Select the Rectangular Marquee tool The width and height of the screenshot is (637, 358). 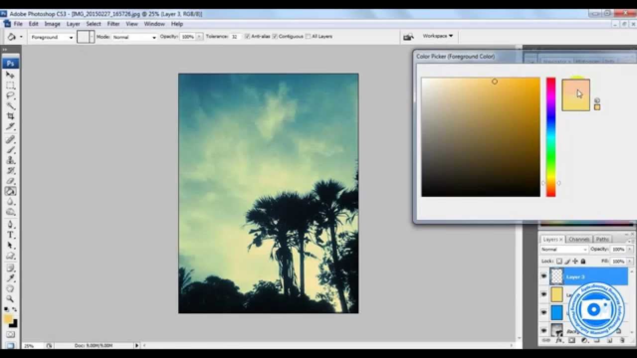pos(10,85)
